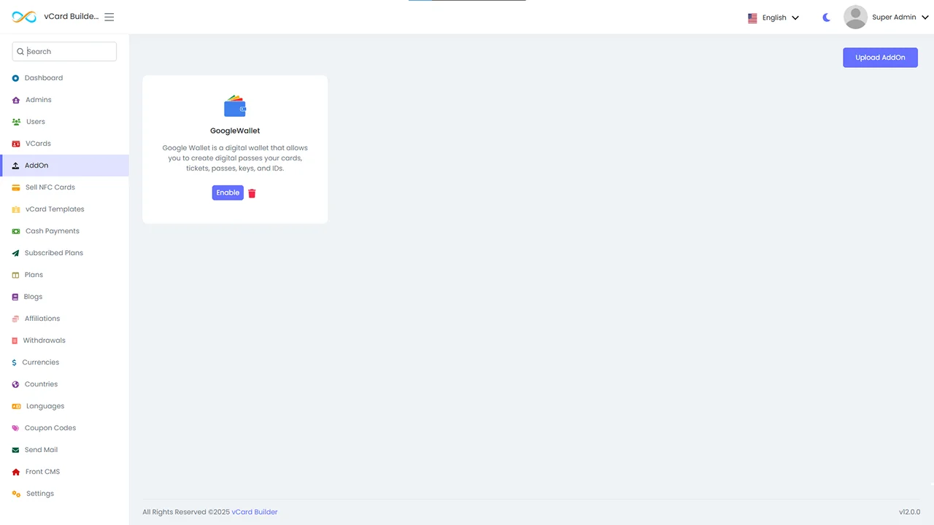Open the vCard Builder footer link
934x525 pixels.
255,512
